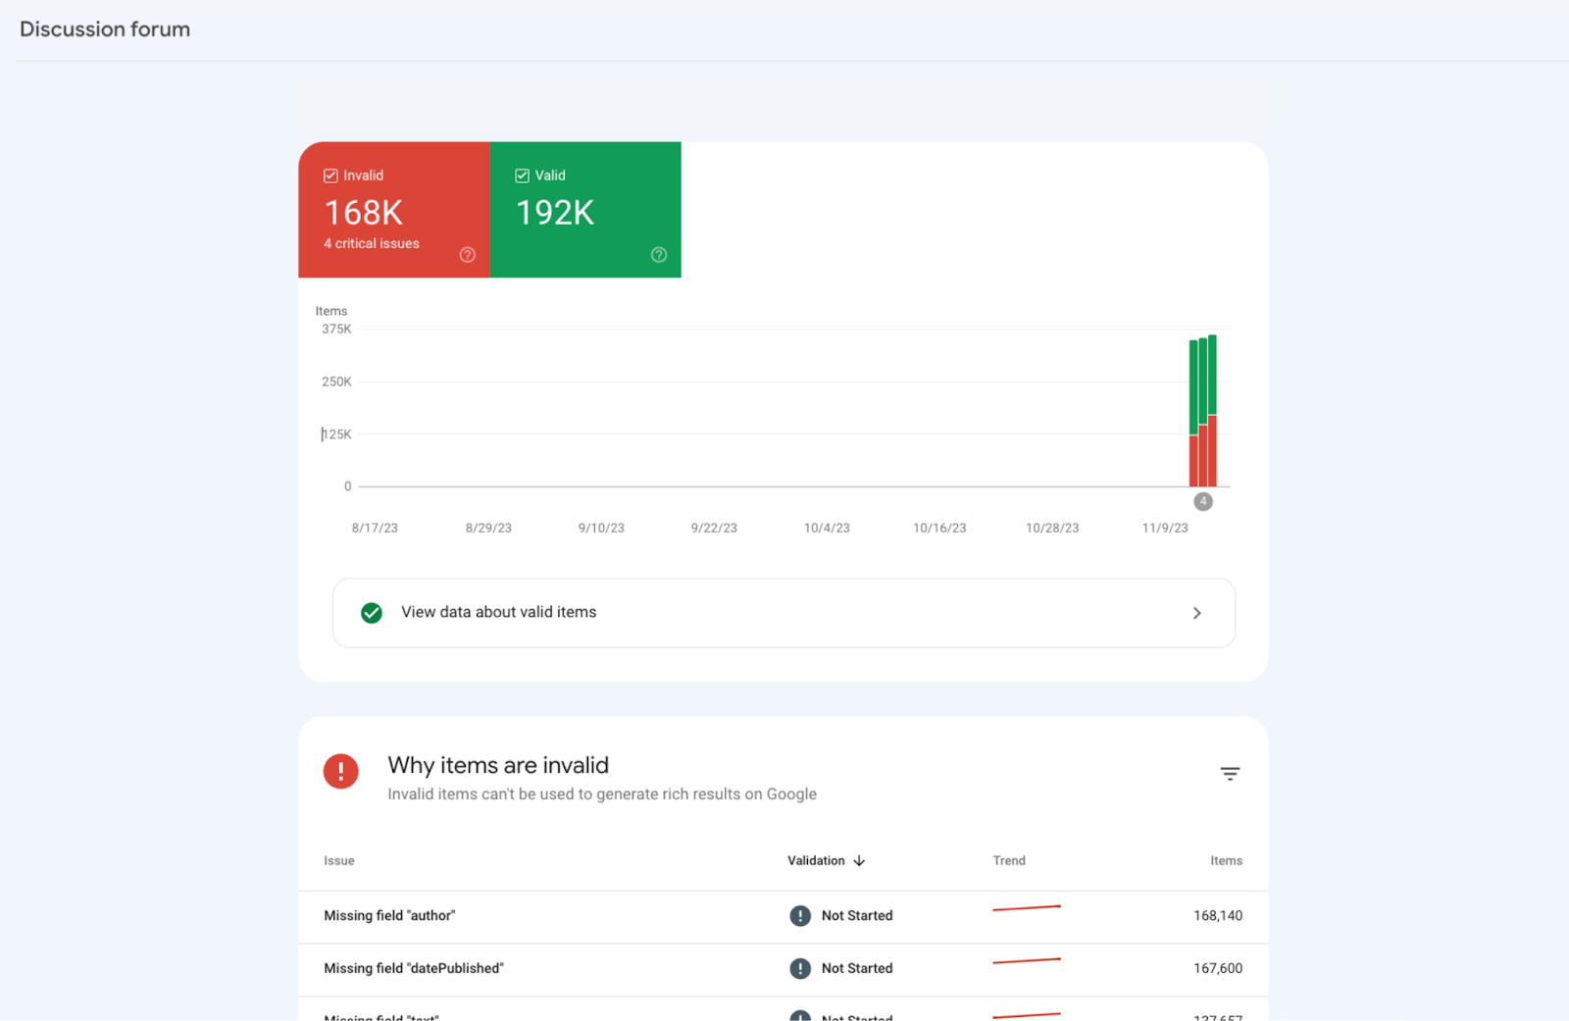
Task: Uncheck the Invalid items checkbox
Action: (x=330, y=175)
